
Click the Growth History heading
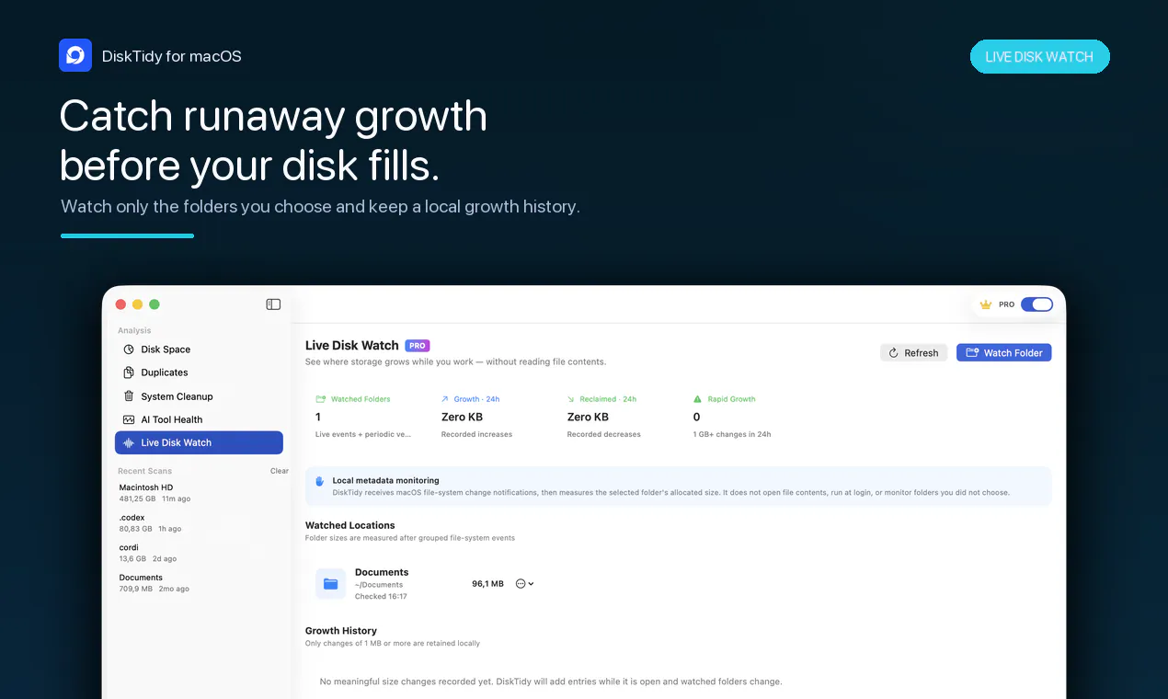[341, 631]
